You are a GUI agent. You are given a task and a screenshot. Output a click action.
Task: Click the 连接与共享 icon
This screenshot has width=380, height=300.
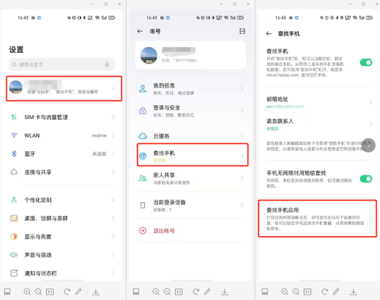coord(14,172)
